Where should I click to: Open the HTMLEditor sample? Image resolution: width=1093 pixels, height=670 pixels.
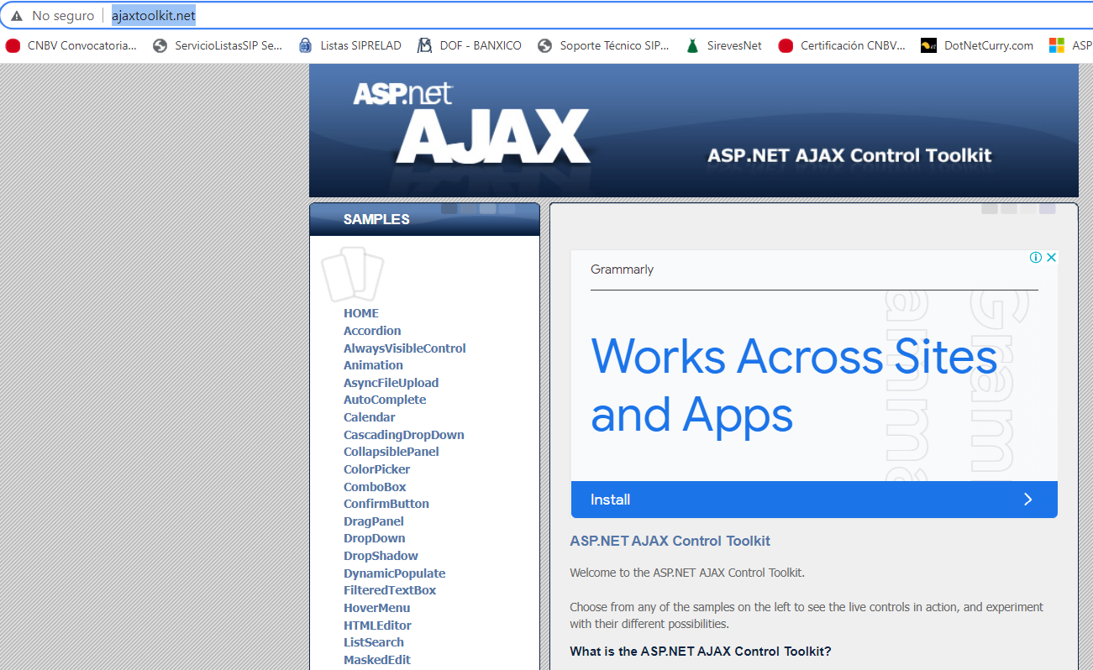[377, 626]
